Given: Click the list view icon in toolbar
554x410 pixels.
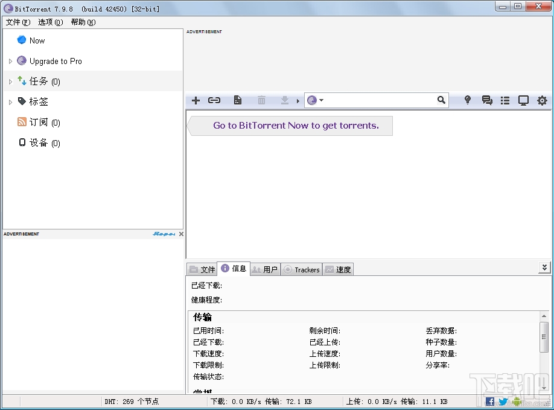Looking at the screenshot, I should (x=505, y=101).
